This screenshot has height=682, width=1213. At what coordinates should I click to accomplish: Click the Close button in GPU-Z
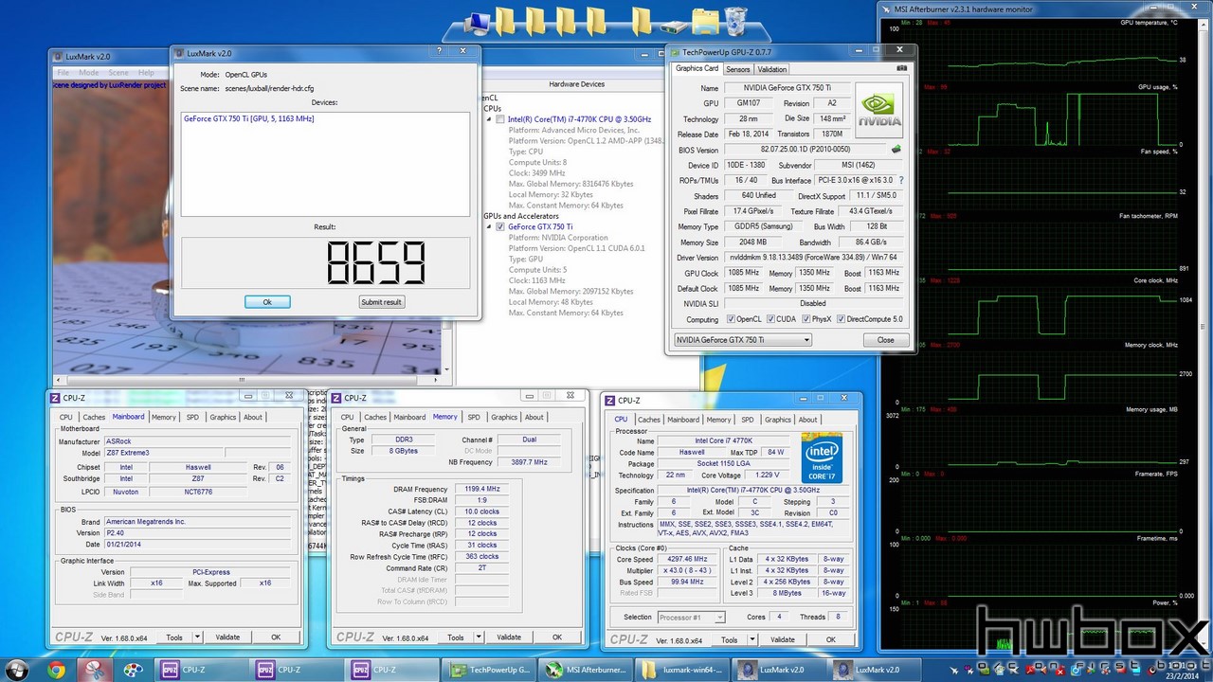click(885, 340)
